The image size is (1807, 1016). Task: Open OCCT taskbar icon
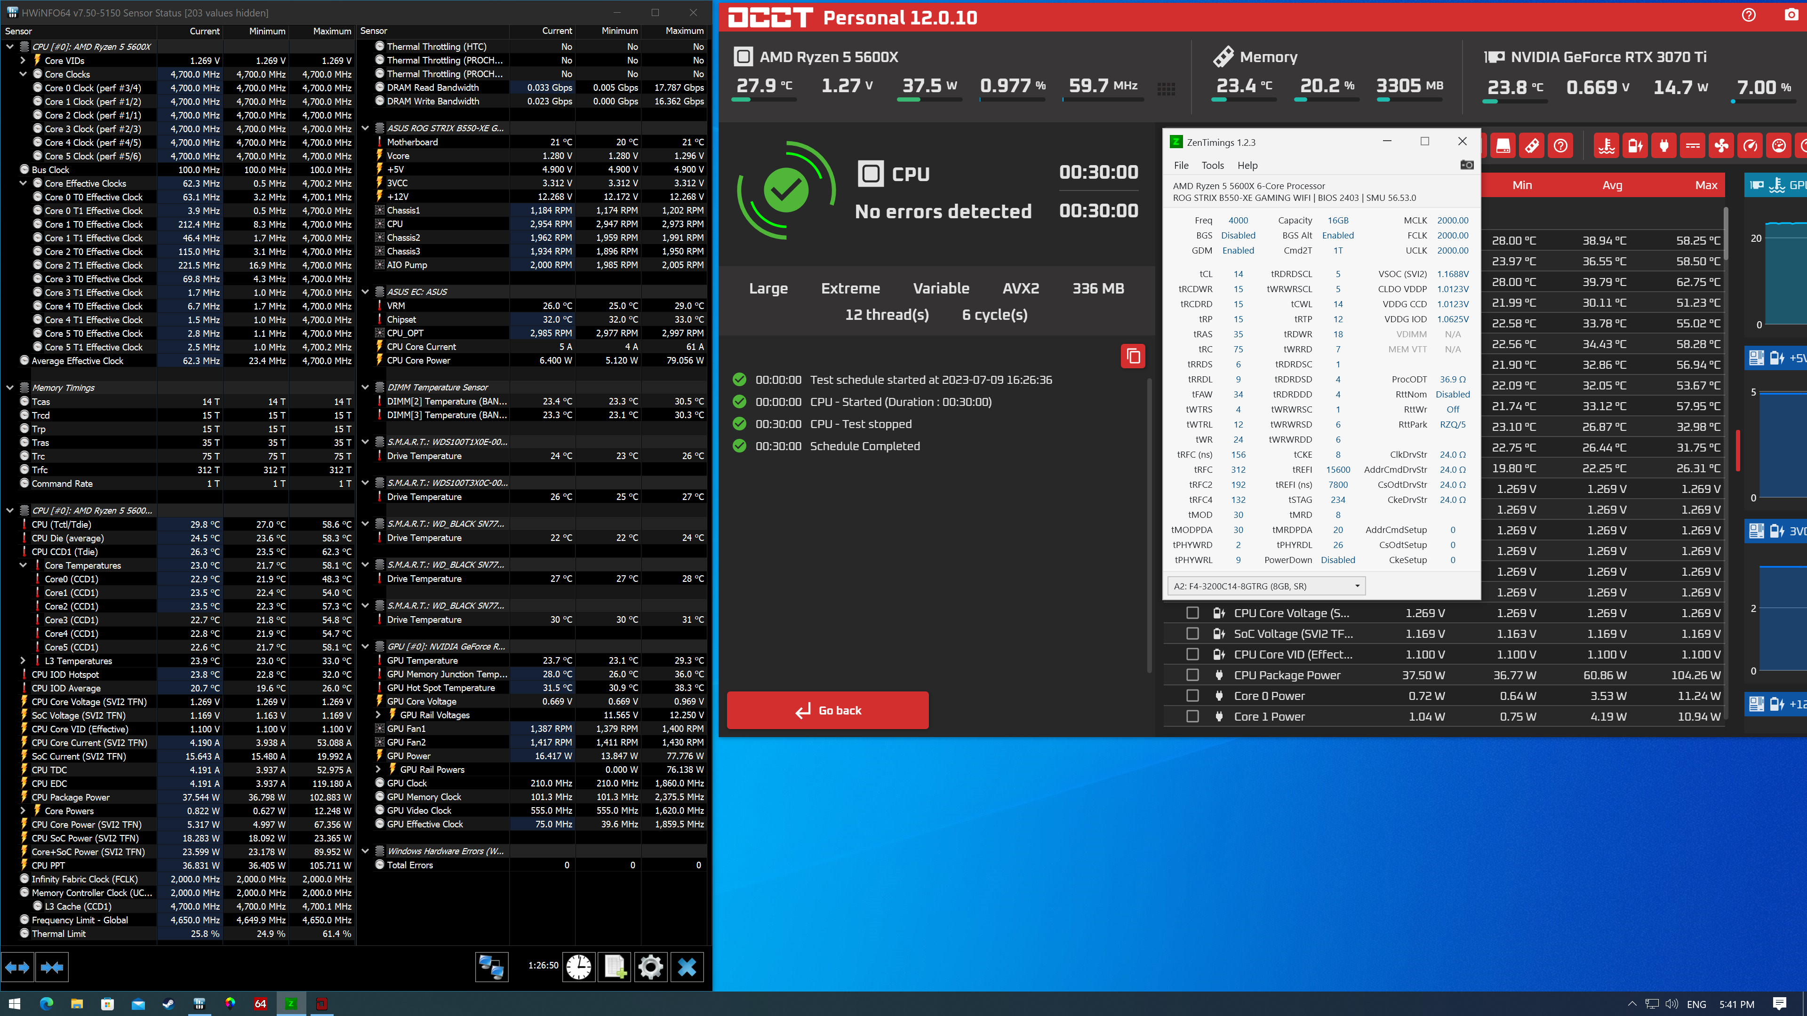[321, 1004]
